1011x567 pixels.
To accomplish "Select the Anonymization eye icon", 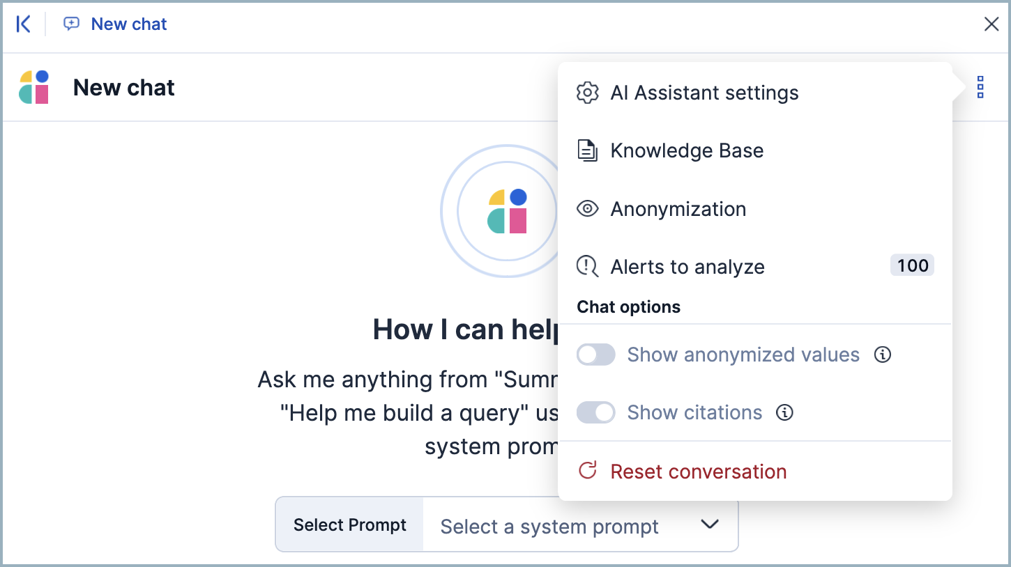I will click(588, 208).
